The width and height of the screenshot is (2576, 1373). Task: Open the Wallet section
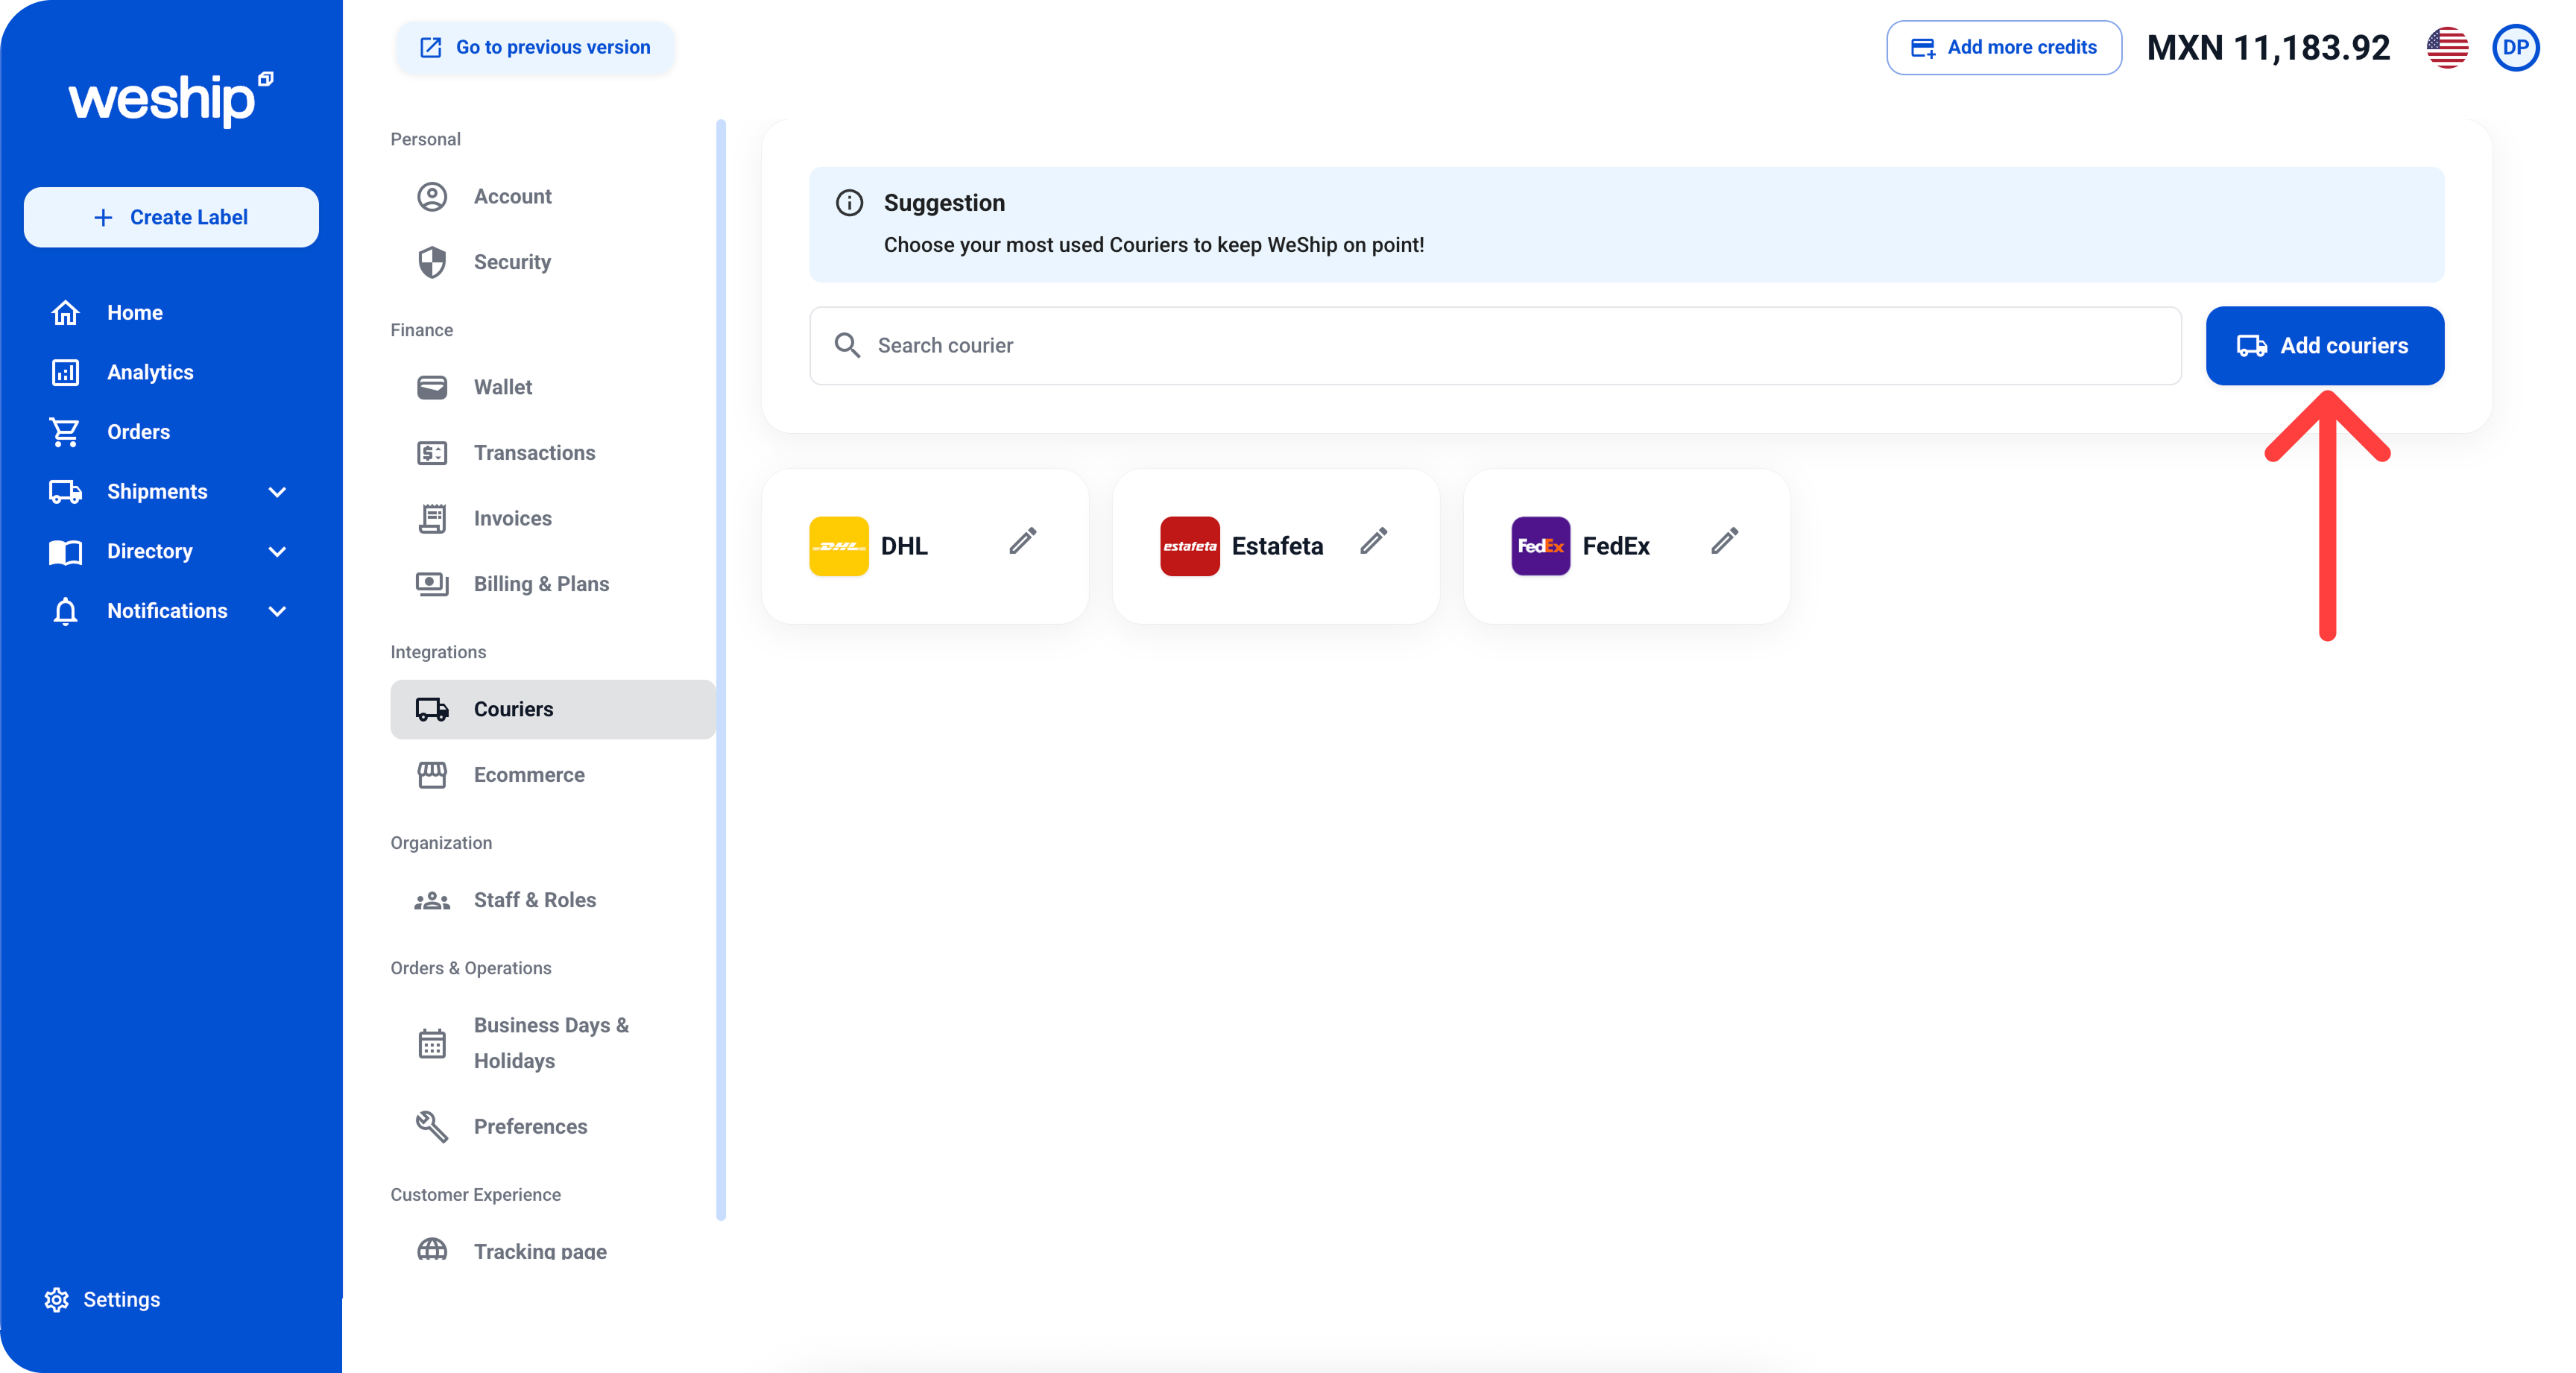coord(502,387)
